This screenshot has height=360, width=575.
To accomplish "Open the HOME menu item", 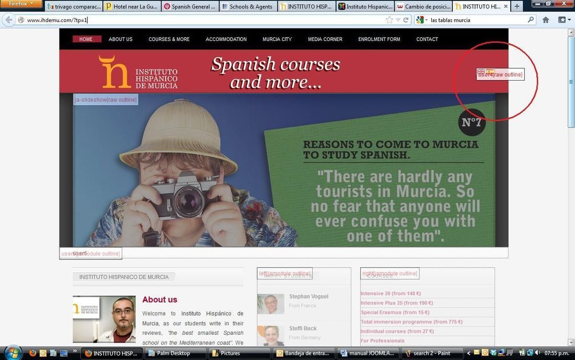I will pos(87,39).
